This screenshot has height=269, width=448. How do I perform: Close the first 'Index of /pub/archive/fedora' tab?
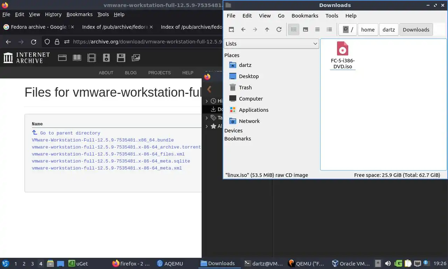[x=151, y=27]
